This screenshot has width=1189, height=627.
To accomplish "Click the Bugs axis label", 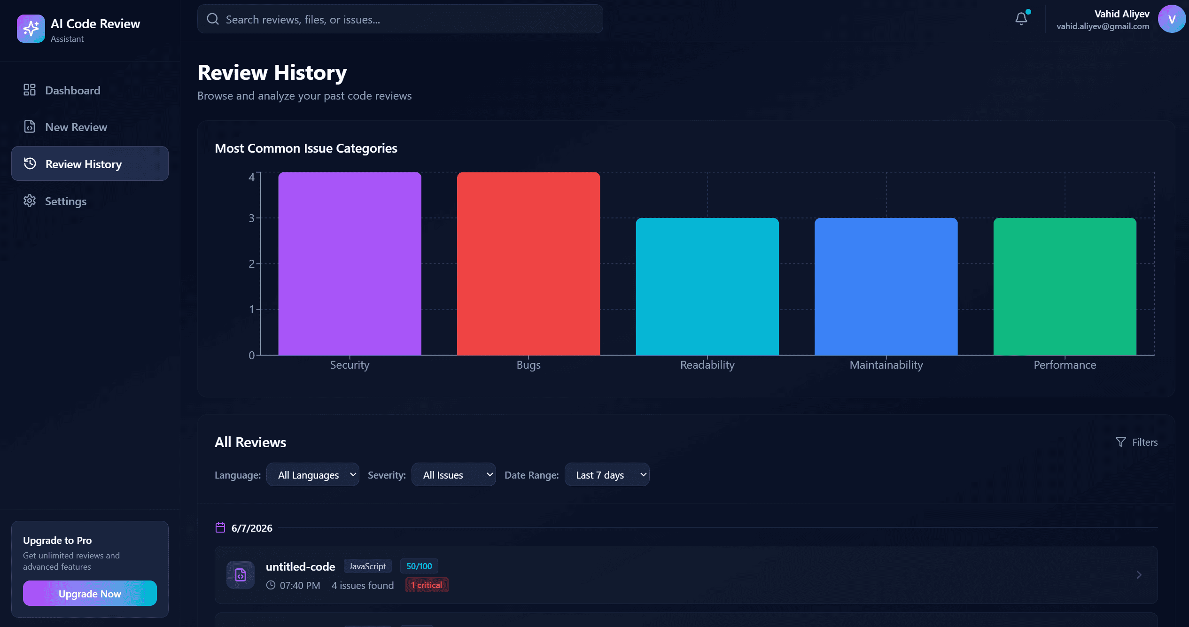I will point(528,365).
